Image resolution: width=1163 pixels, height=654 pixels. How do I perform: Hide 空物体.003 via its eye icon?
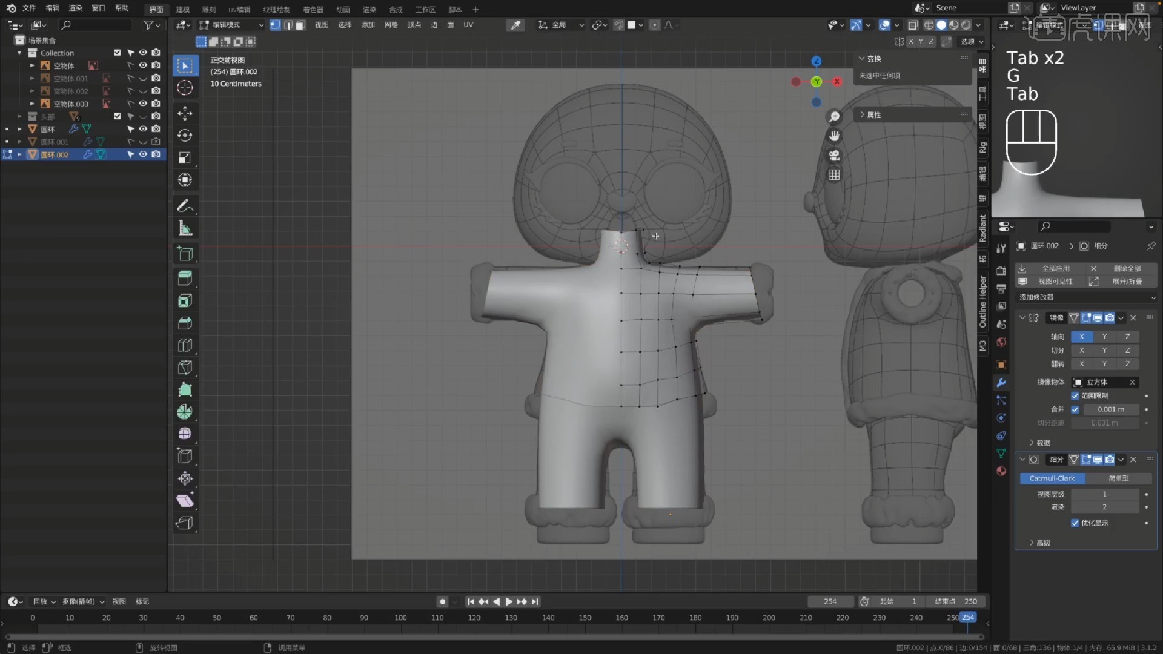click(143, 104)
